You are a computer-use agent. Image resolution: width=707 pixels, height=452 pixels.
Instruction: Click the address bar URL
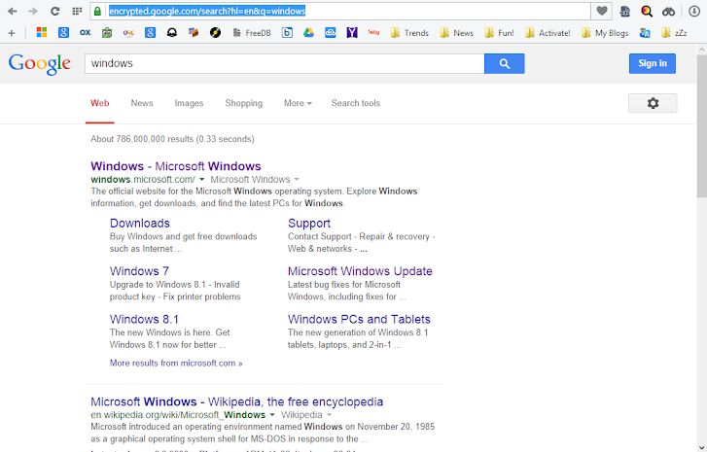click(207, 12)
